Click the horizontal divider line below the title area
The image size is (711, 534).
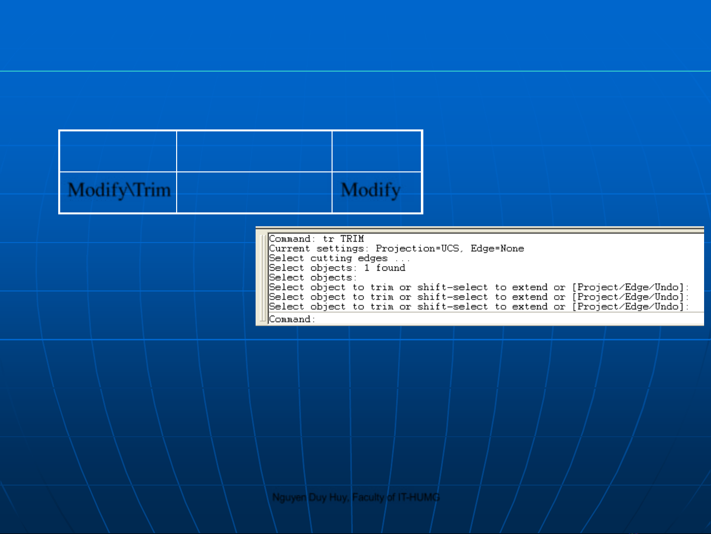coord(355,71)
